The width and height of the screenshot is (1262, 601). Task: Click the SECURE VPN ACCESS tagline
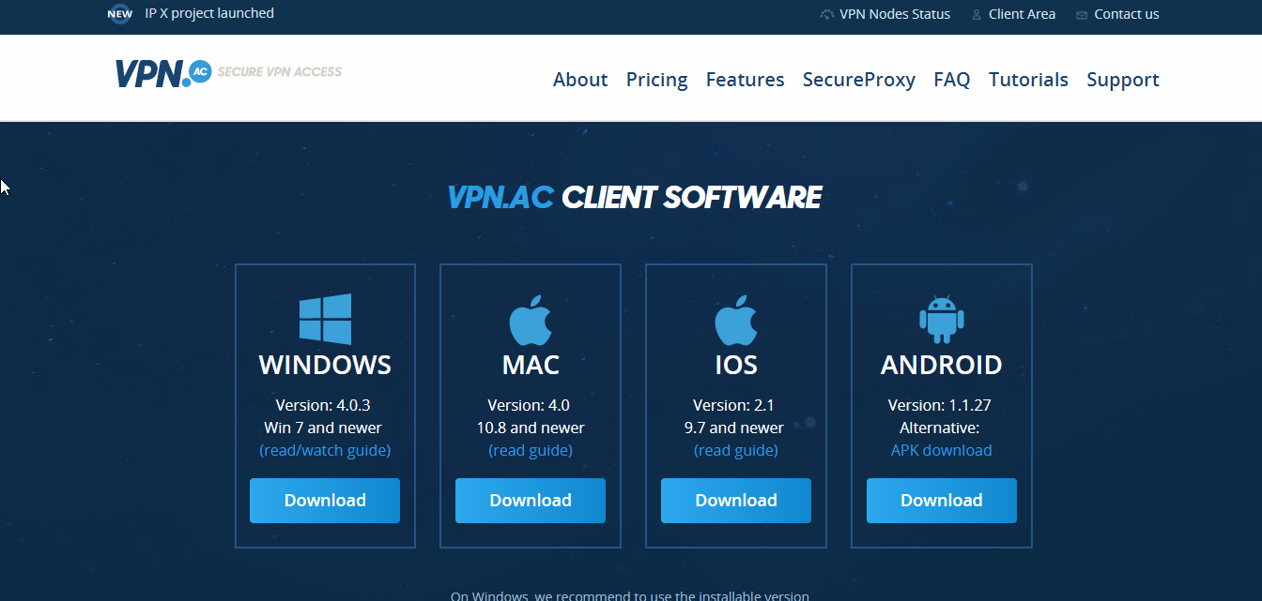pos(280,72)
